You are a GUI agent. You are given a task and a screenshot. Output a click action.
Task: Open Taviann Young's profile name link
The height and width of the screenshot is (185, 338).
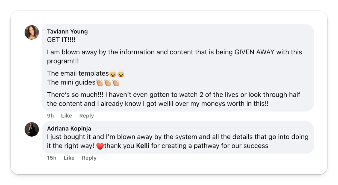tap(67, 31)
